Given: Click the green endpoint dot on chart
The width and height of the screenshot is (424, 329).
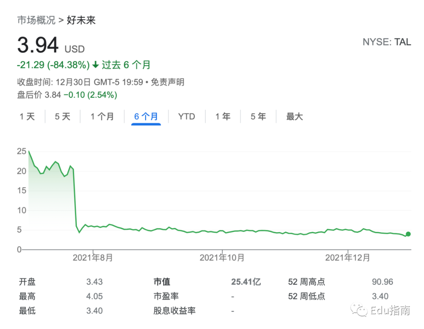Looking at the screenshot, I should pos(408,234).
